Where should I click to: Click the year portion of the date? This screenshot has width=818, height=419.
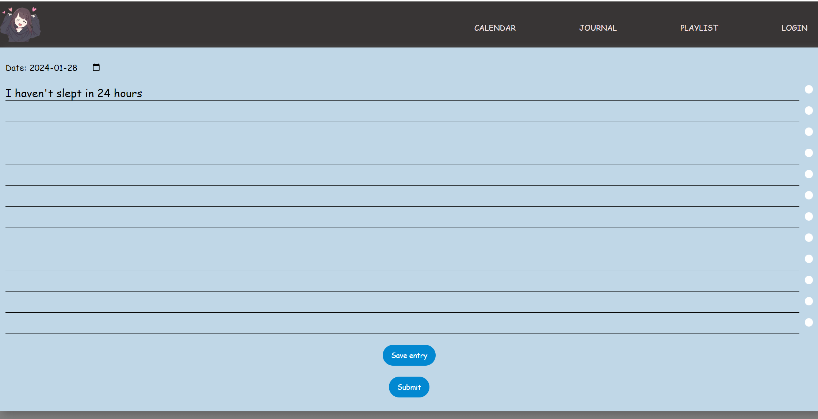39,68
